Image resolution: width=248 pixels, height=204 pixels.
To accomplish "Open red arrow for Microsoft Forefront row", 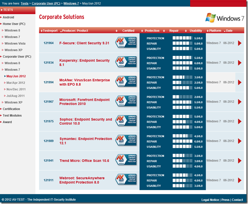I will 240,102.
